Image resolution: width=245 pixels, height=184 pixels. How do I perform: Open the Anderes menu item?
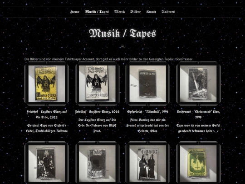168,12
